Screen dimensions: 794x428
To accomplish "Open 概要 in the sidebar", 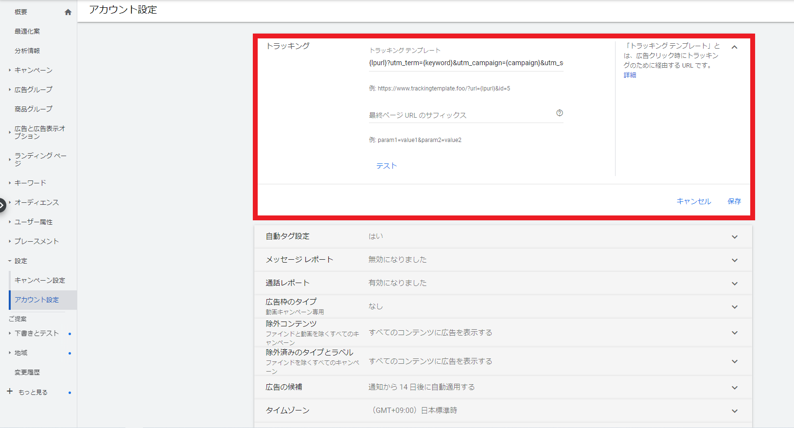I will click(x=21, y=12).
